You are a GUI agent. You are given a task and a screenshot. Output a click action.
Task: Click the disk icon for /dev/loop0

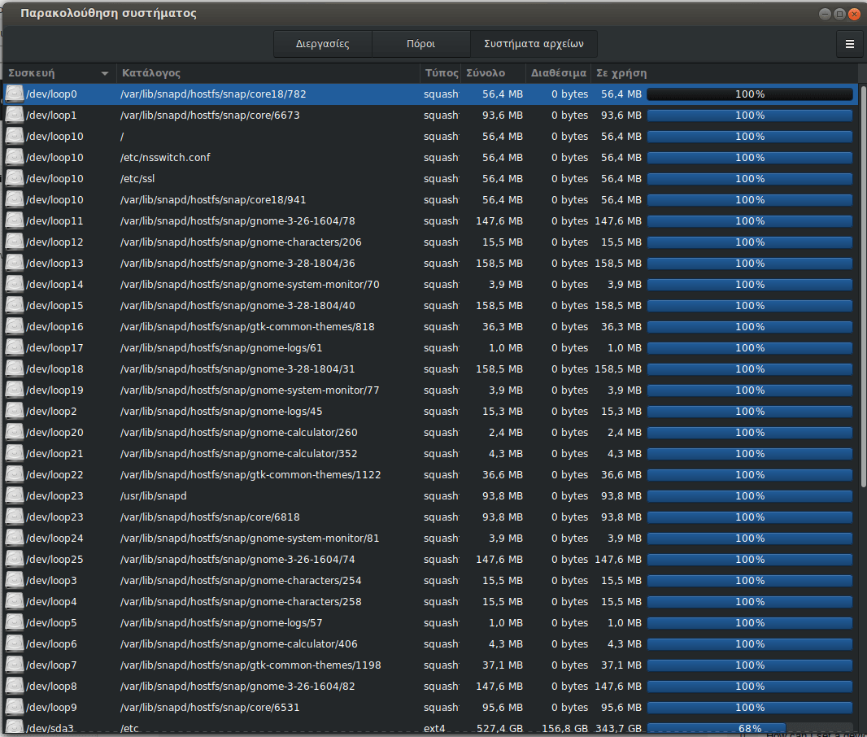pyautogui.click(x=15, y=94)
